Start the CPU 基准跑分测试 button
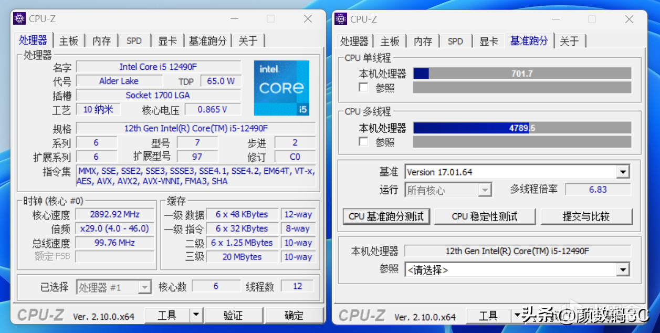The width and height of the screenshot is (660, 333). [386, 216]
